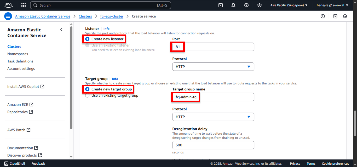Screen dimensions: 357x167
Task: Open the AWS services grid menu
Action: [24, 5]
